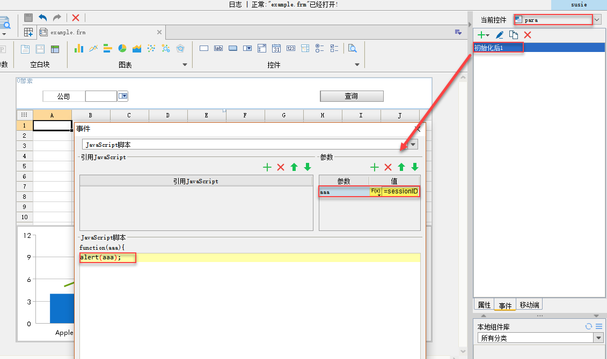The image size is (607, 359).
Task: Select the 初始化后1 event in list
Action: point(539,48)
